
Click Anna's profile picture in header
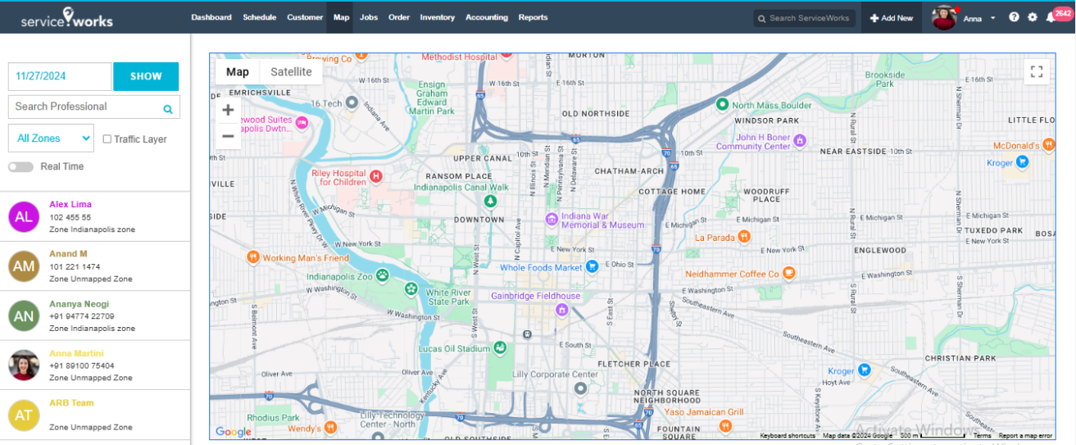click(x=945, y=17)
